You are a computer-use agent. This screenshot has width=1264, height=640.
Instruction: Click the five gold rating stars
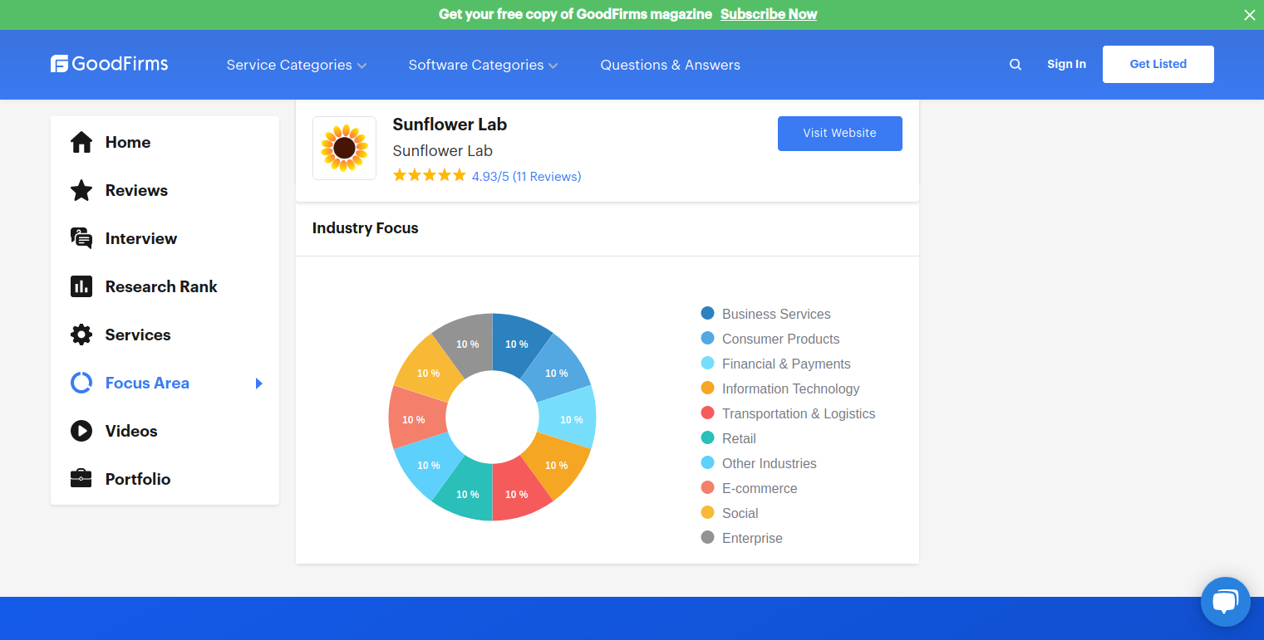[x=430, y=175]
